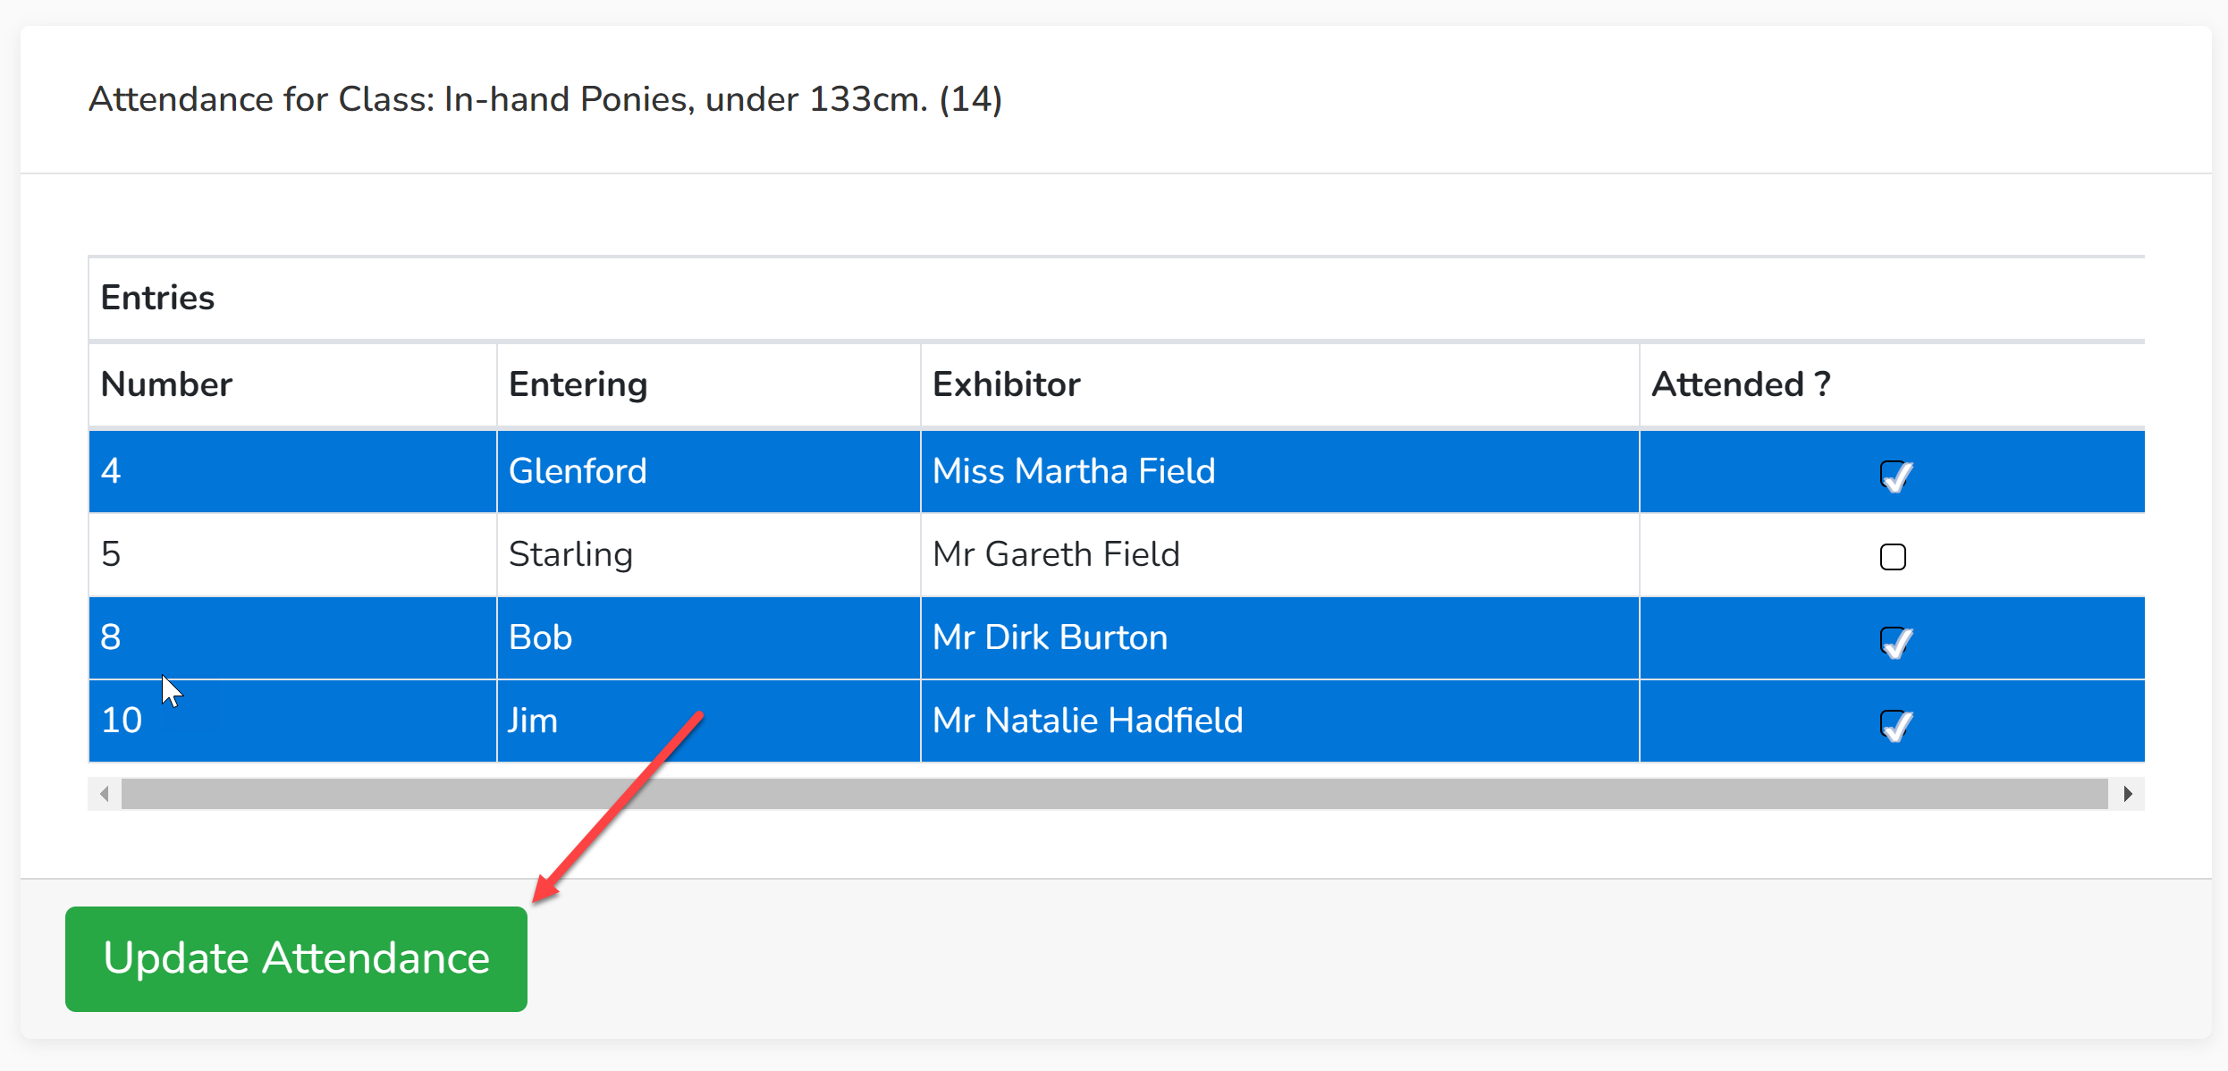Screen dimensions: 2228x1071
Task: Click entry number 4 cell
Action: pos(292,471)
